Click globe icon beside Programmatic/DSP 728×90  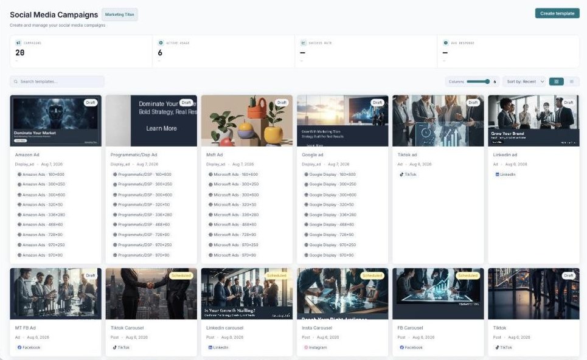click(115, 235)
